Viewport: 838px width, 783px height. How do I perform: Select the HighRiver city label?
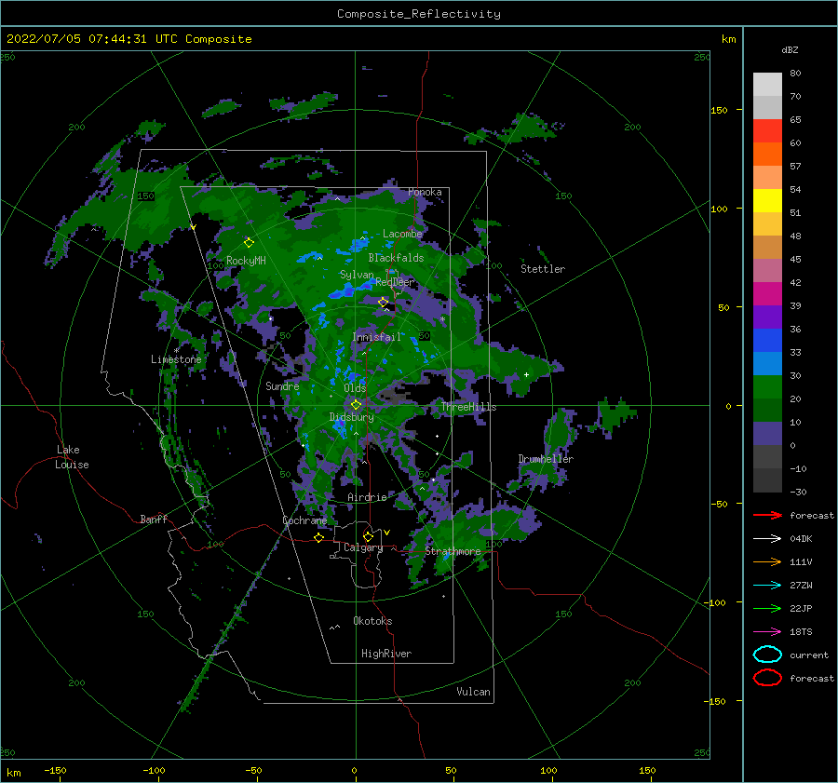(386, 654)
